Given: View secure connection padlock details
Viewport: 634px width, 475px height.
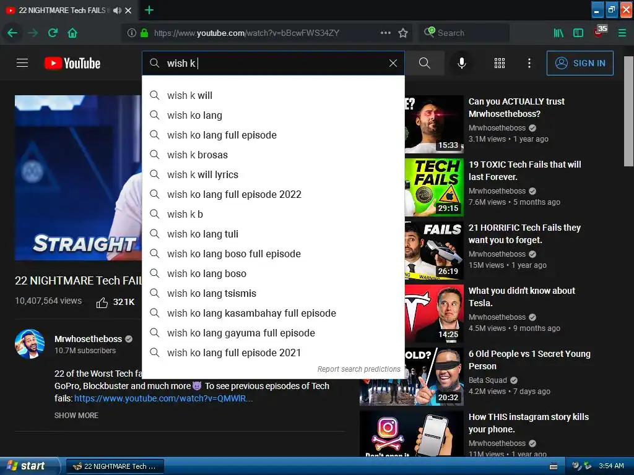Looking at the screenshot, I should (144, 33).
